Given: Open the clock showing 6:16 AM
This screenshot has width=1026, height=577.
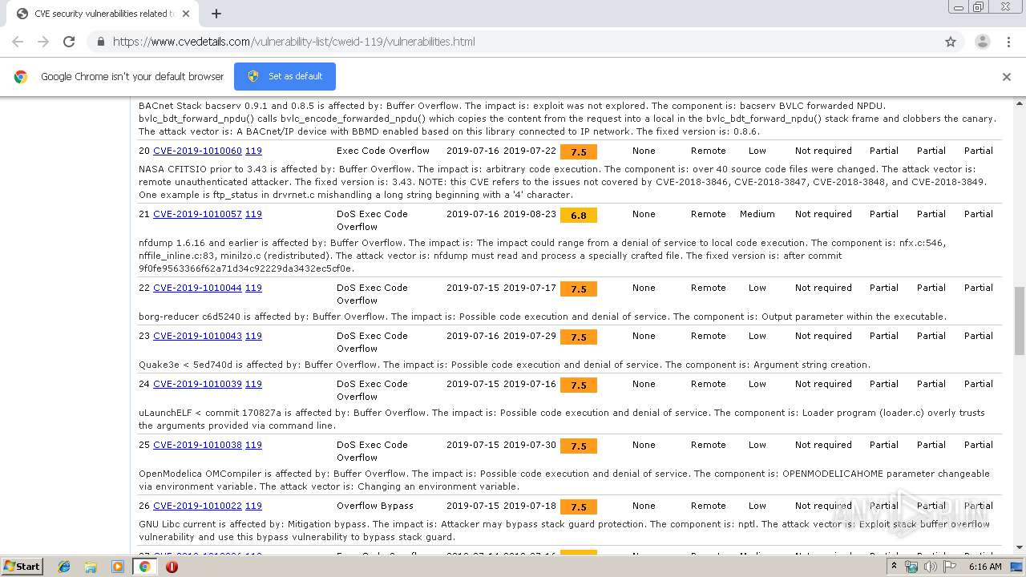Looking at the screenshot, I should tap(985, 567).
